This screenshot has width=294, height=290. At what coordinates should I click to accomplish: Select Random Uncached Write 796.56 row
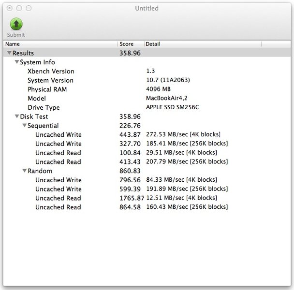(x=147, y=180)
